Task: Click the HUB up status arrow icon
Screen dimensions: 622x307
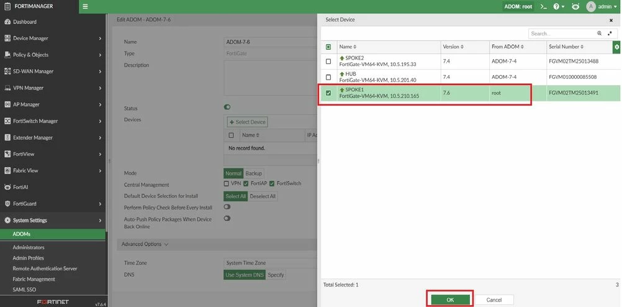Action: 342,75
